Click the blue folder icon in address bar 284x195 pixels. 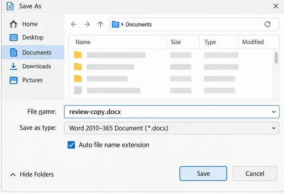tap(115, 24)
